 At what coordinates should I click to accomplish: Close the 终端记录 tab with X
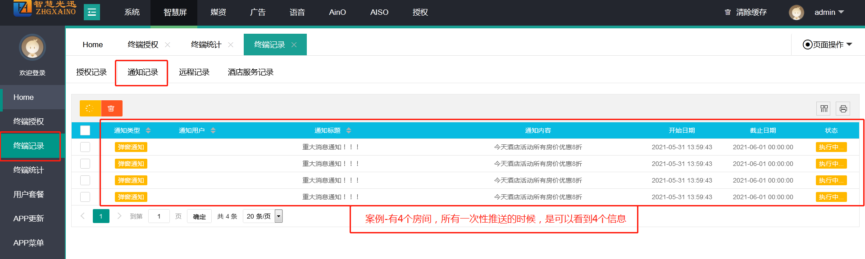coord(294,45)
